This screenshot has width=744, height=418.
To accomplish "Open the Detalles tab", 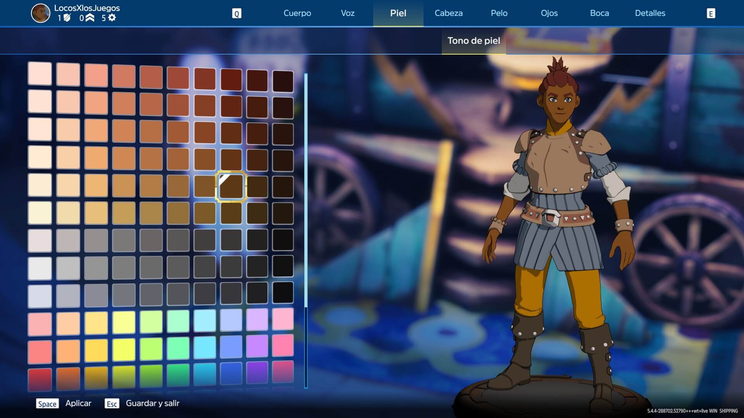I will pos(650,13).
